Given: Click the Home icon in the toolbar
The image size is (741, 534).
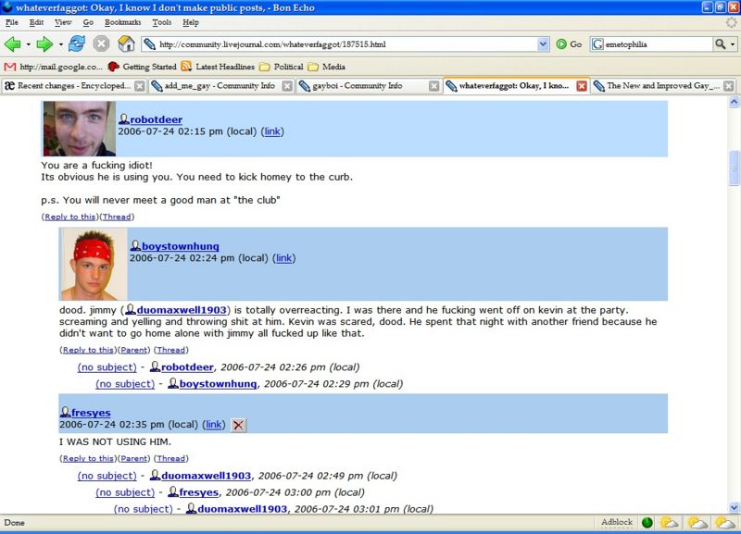Looking at the screenshot, I should pos(126,43).
